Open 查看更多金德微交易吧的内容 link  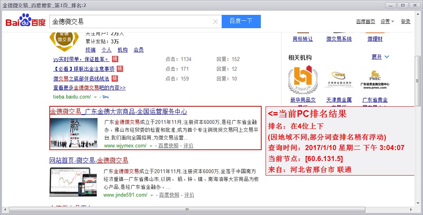coord(89,88)
